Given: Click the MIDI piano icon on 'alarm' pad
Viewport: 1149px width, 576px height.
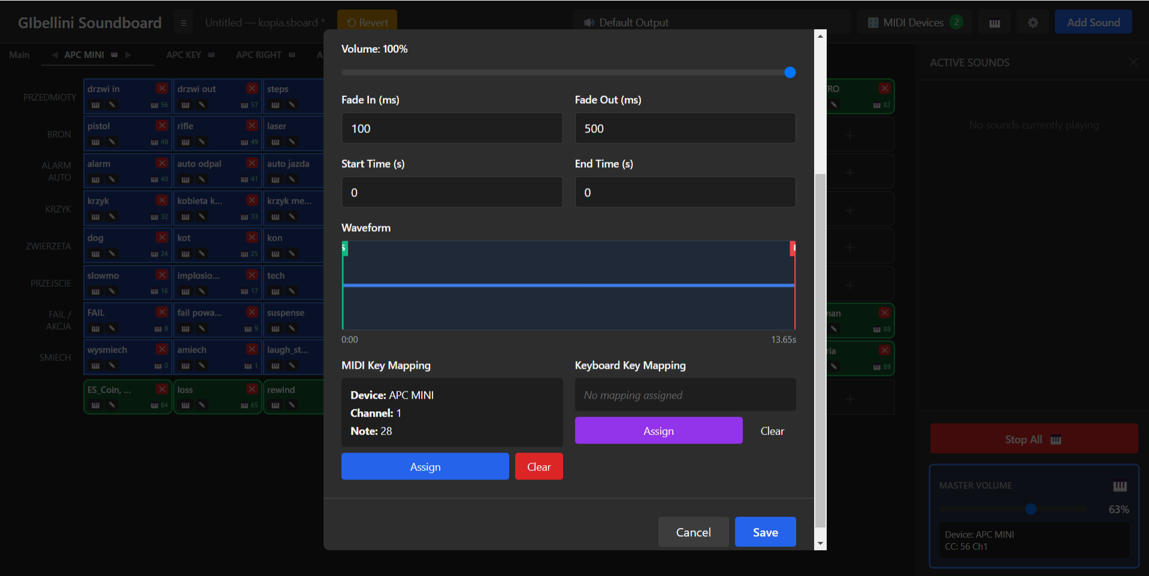Looking at the screenshot, I should pos(95,179).
